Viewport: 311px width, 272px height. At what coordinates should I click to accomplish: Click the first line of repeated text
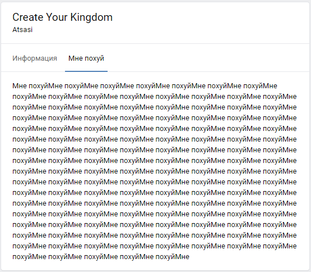[145, 86]
